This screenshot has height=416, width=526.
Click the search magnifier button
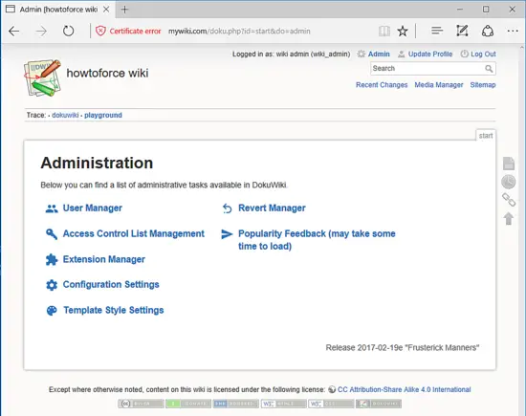pyautogui.click(x=489, y=69)
